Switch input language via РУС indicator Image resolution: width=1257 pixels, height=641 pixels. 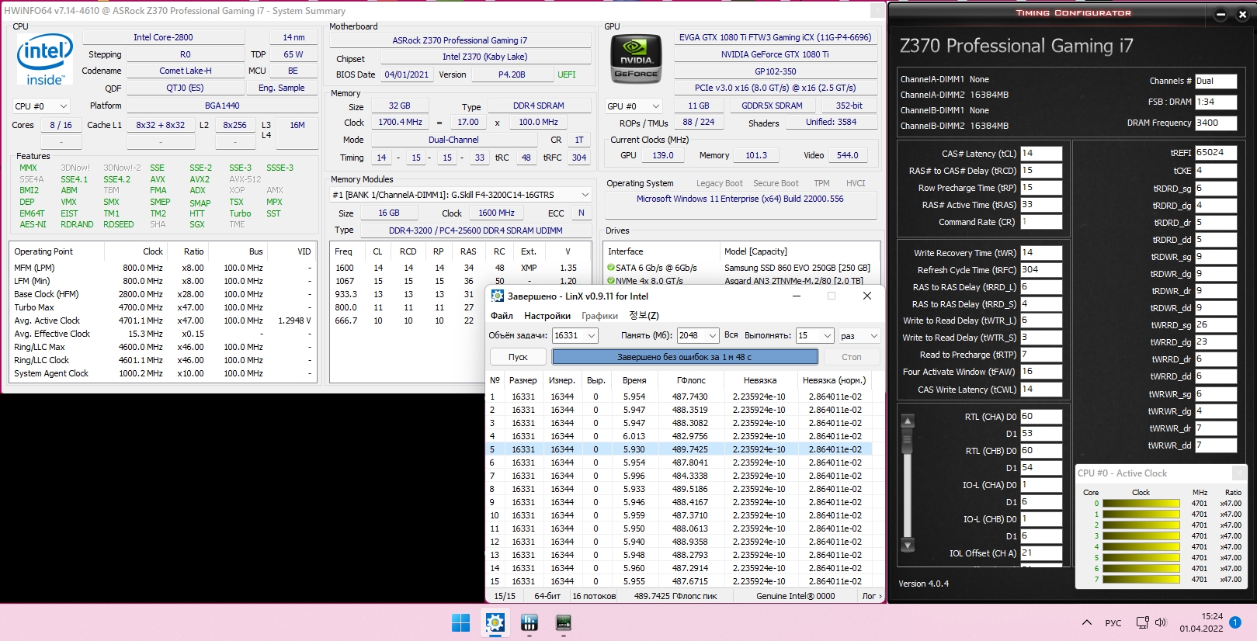(x=1113, y=622)
